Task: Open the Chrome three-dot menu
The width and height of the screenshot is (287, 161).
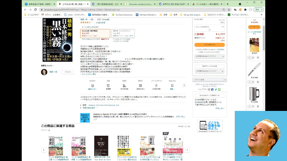Action: pos(262,10)
